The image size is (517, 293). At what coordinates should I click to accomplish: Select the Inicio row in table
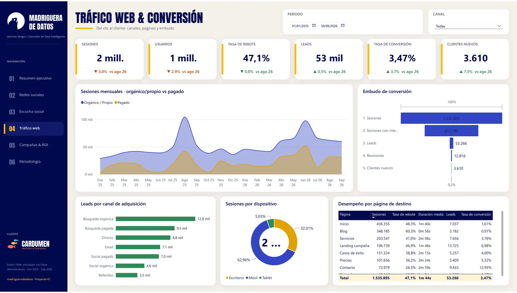[x=415, y=224]
